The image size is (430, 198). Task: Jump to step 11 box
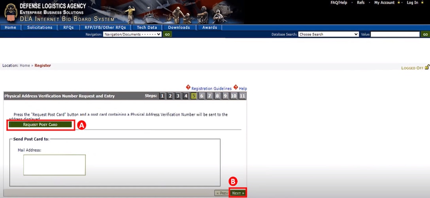(x=242, y=96)
